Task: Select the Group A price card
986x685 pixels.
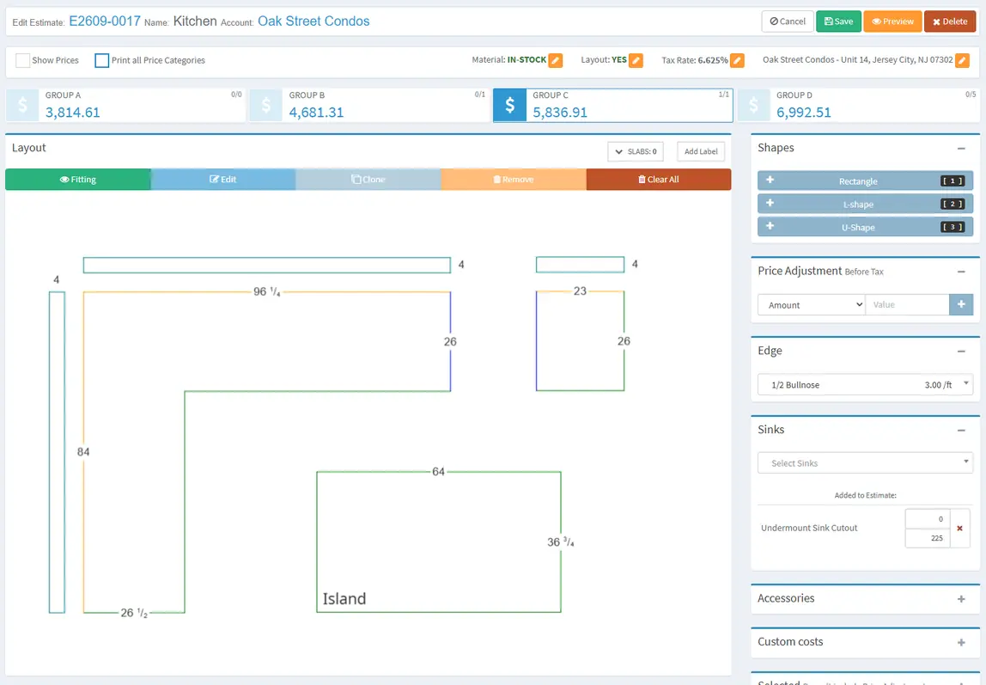Action: coord(125,105)
